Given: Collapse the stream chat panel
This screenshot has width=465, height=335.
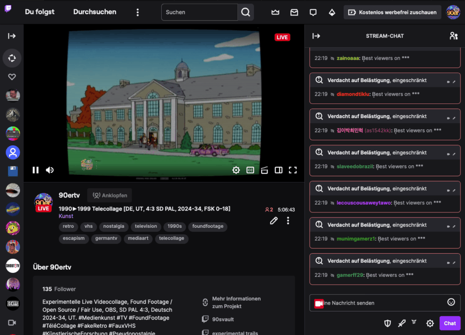Looking at the screenshot, I should click(317, 36).
